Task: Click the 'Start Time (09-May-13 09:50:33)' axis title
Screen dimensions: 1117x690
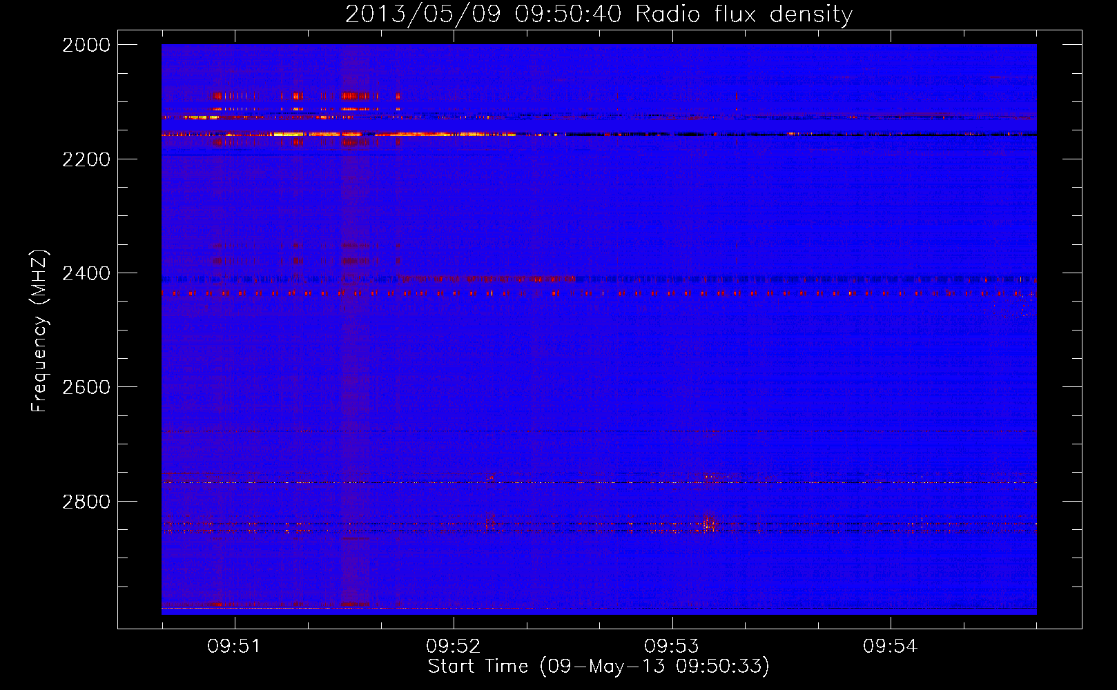Action: (599, 667)
